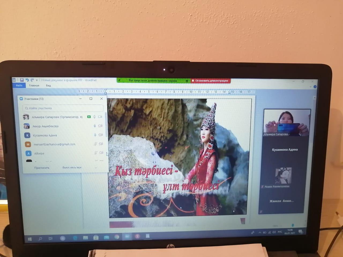Click Пригласить to invite participants
The width and height of the screenshot is (343, 257).
(42, 168)
